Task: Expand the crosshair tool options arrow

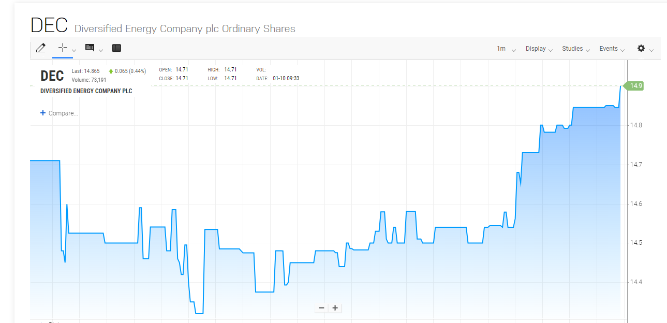Action: (74, 50)
